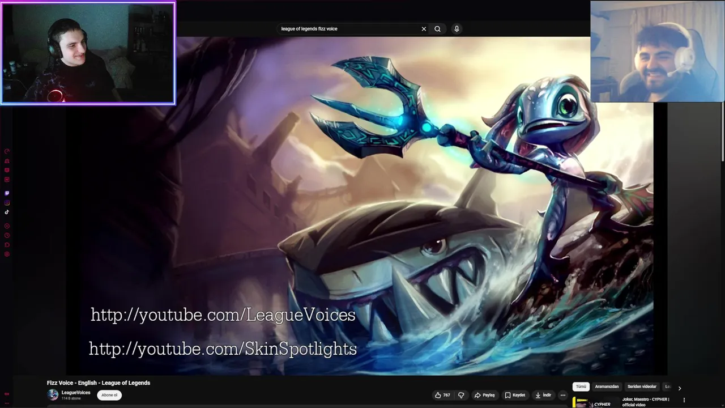Dislike the video with the thumbs-down icon
Viewport: 725px width, 408px height.
coord(461,395)
